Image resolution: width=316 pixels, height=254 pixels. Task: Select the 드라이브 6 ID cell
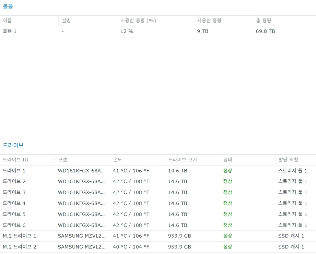[14, 225]
